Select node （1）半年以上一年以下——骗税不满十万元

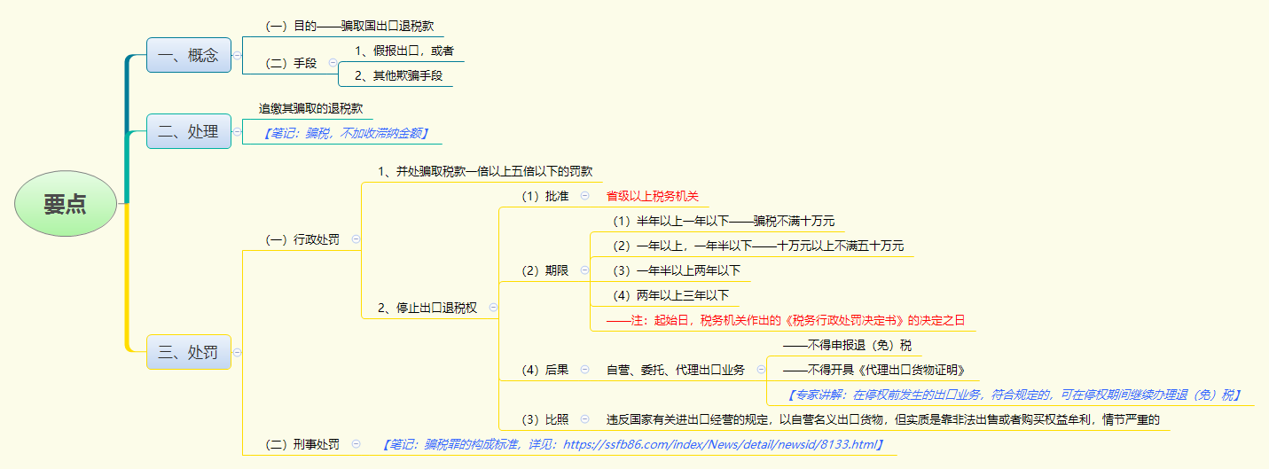point(724,221)
